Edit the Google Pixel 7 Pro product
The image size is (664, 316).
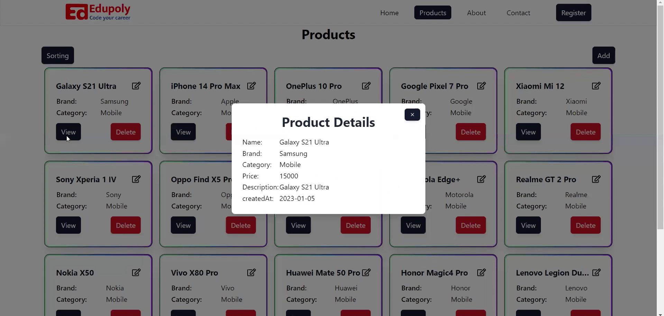coord(481,86)
